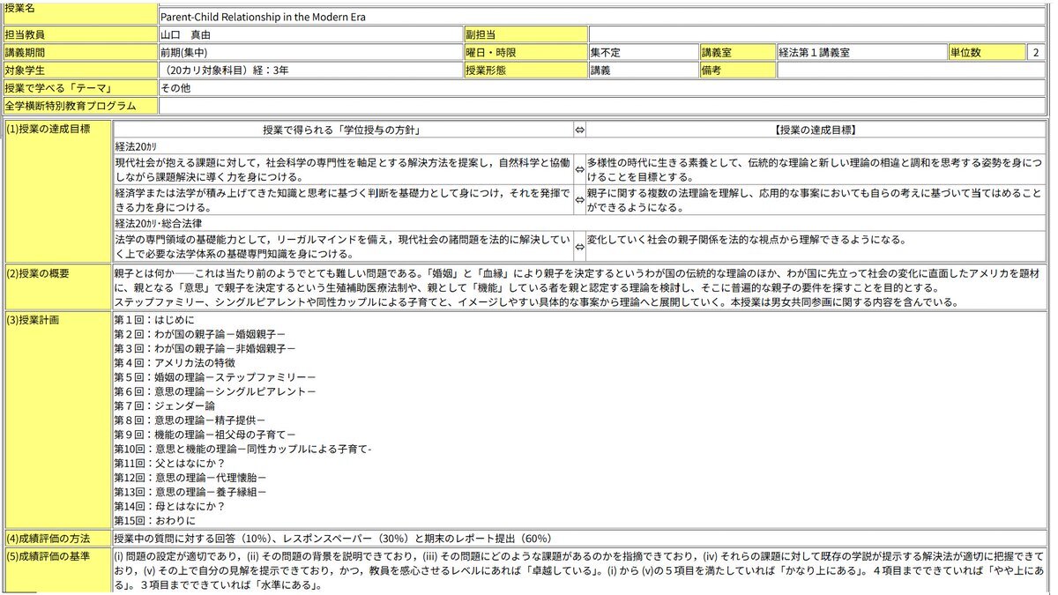The image size is (1058, 595).
Task: Select the value "前期(集中)"
Action: [x=184, y=52]
